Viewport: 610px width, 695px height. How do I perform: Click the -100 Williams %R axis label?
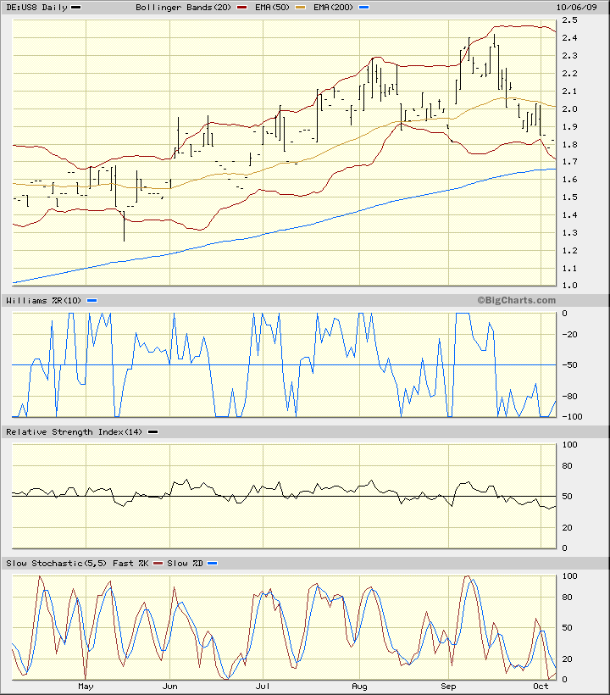[572, 417]
